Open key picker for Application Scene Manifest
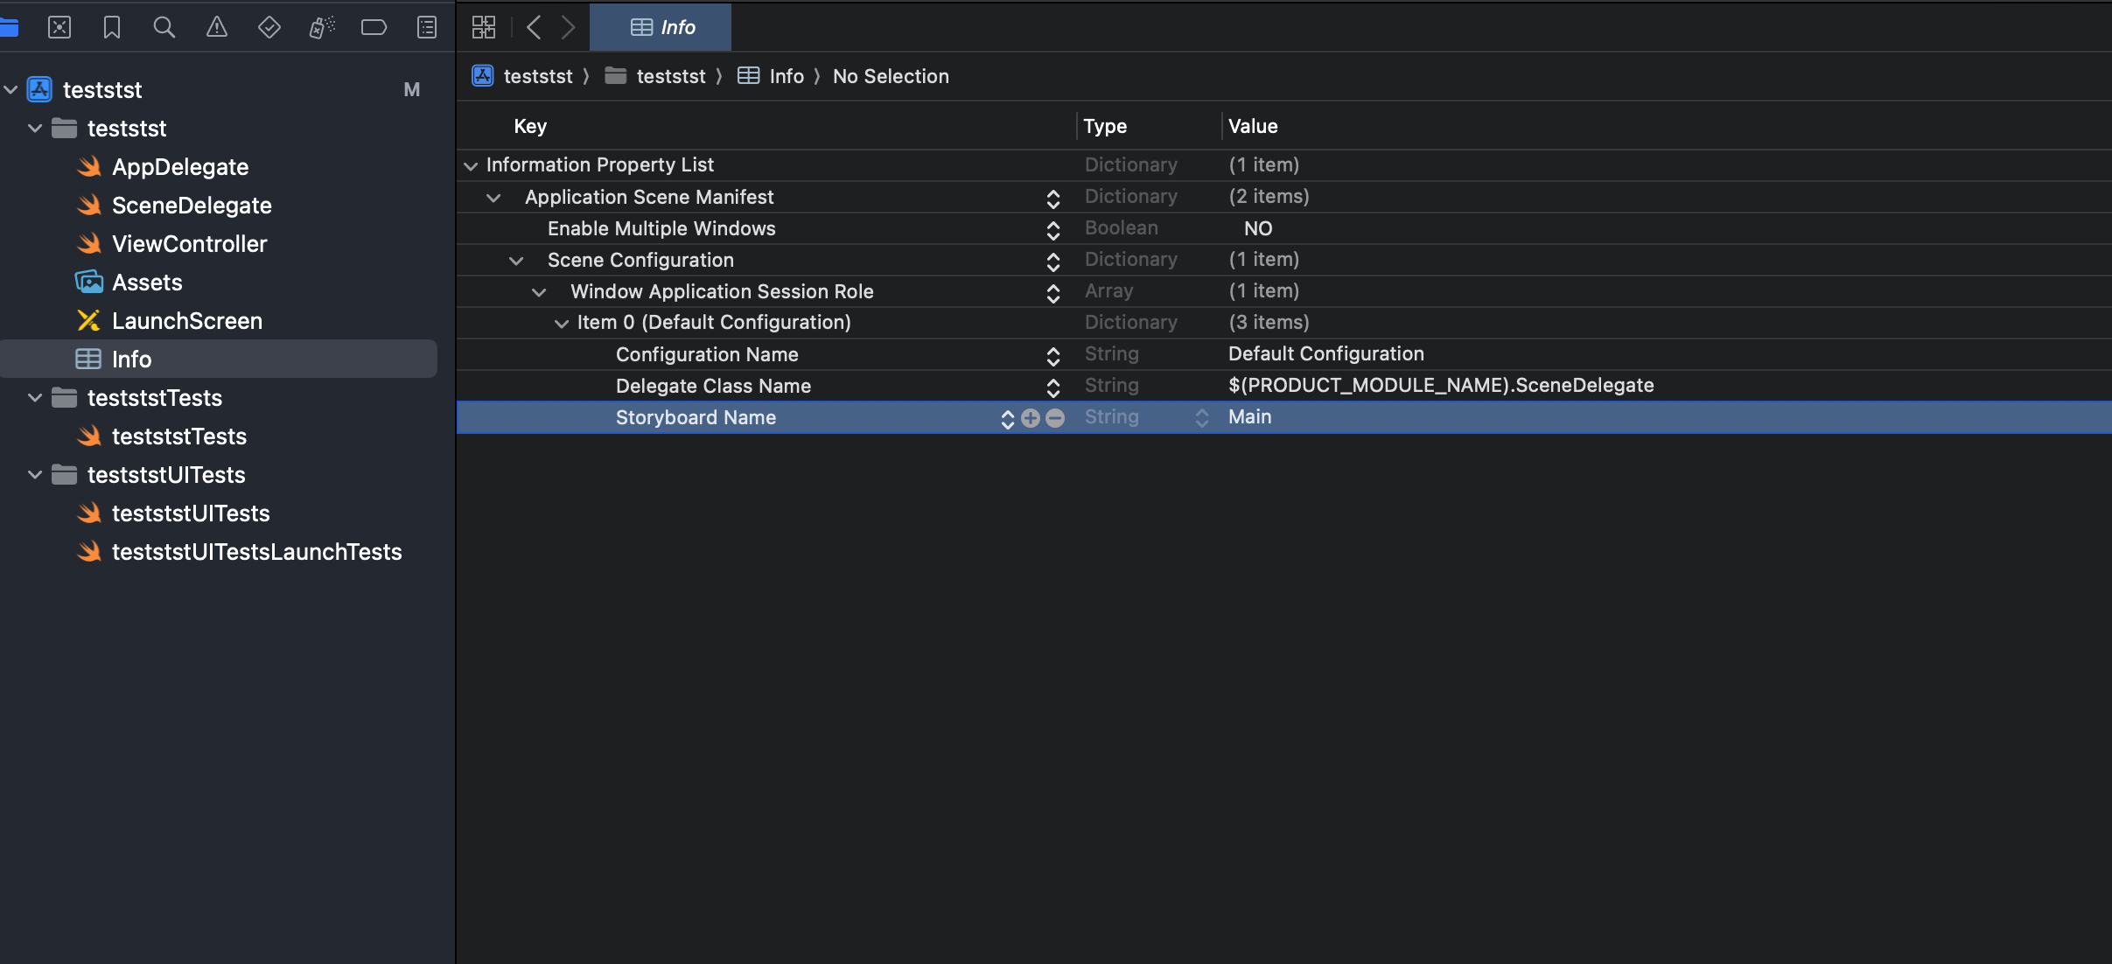Image resolution: width=2112 pixels, height=964 pixels. (1053, 199)
